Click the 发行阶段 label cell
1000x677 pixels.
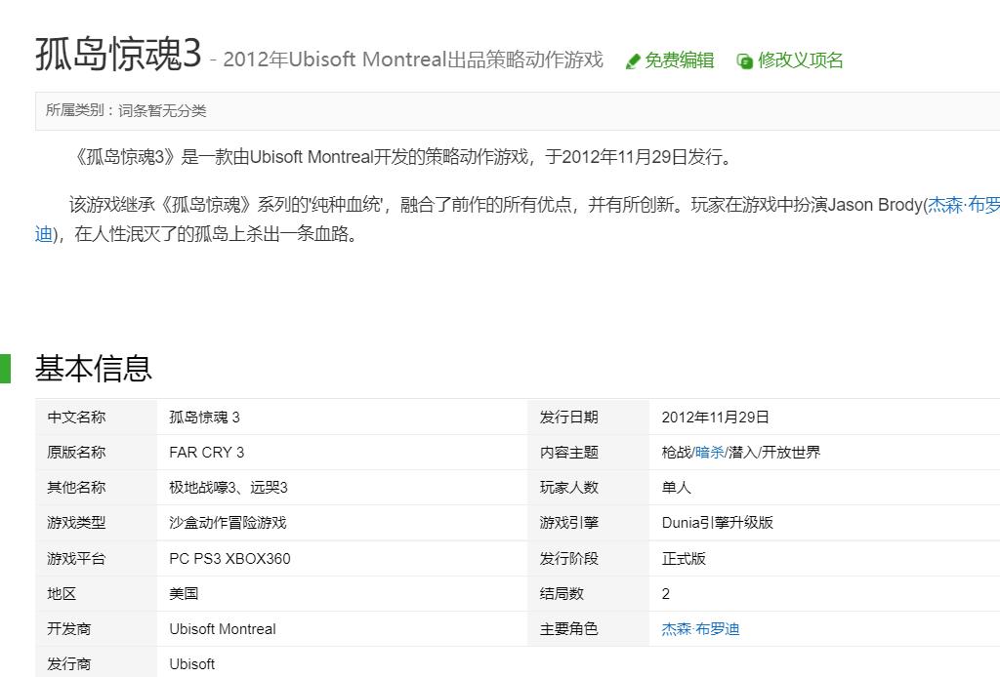588,559
